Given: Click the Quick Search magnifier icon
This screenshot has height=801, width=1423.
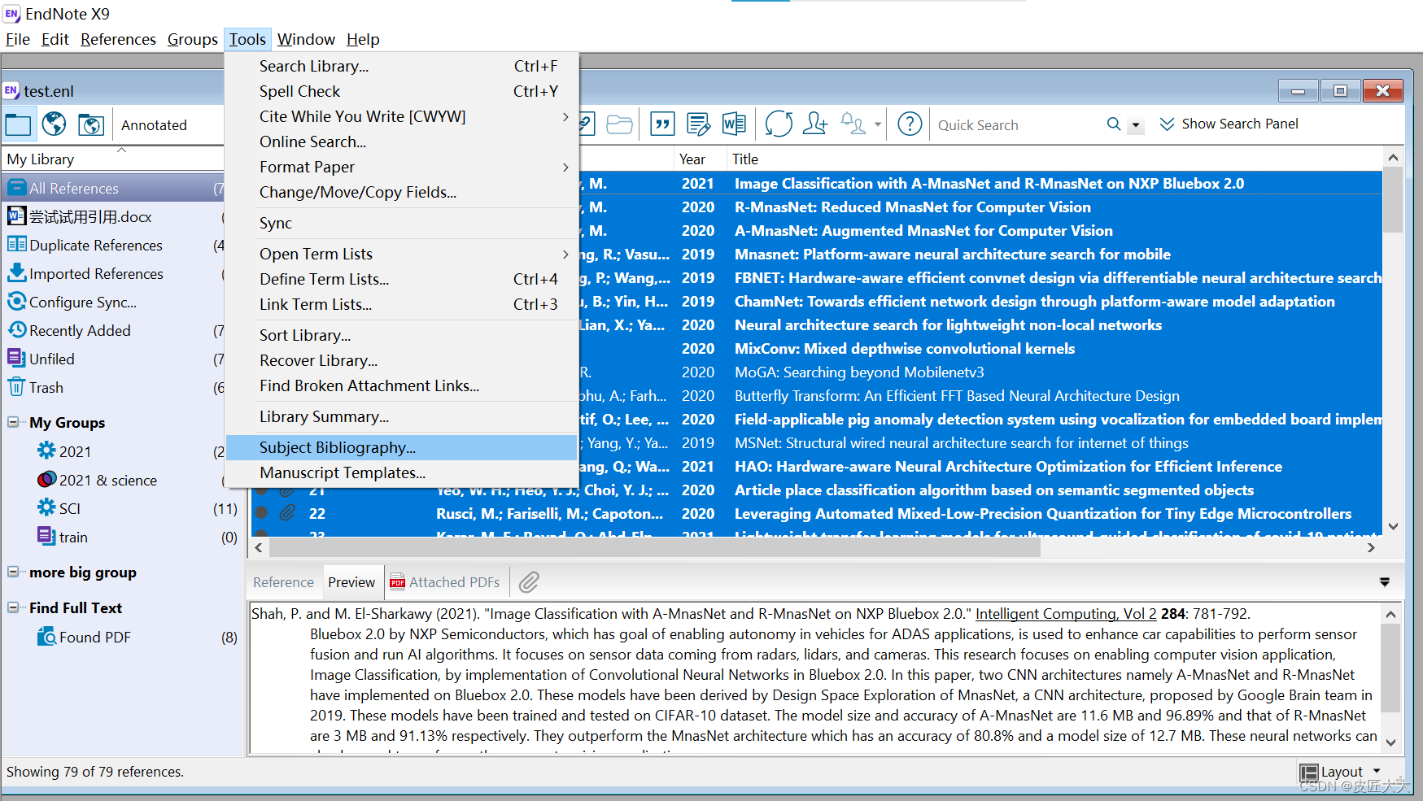Looking at the screenshot, I should coord(1114,124).
